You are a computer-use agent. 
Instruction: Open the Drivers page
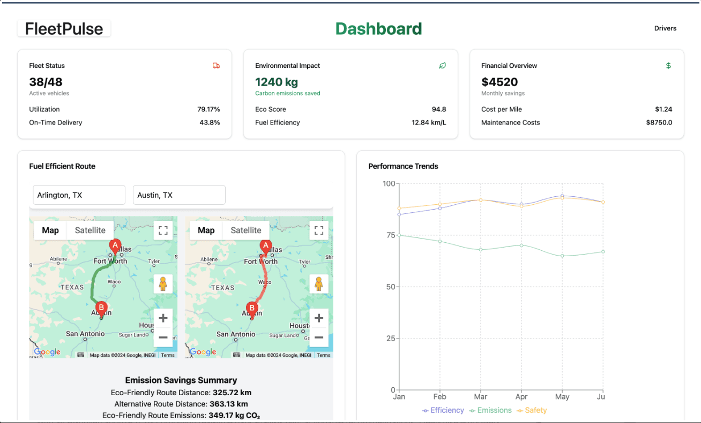[x=665, y=28]
